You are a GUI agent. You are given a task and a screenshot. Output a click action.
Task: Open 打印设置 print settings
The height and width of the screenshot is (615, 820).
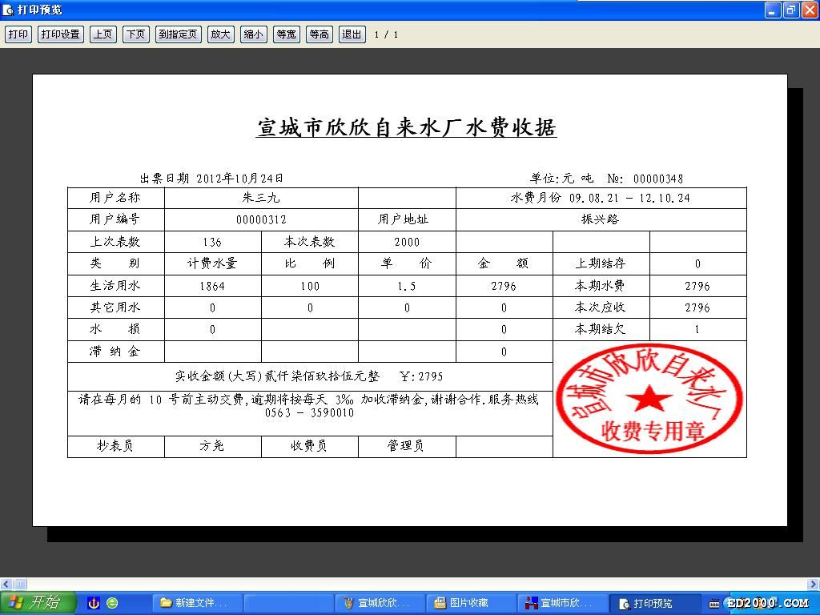coord(61,34)
